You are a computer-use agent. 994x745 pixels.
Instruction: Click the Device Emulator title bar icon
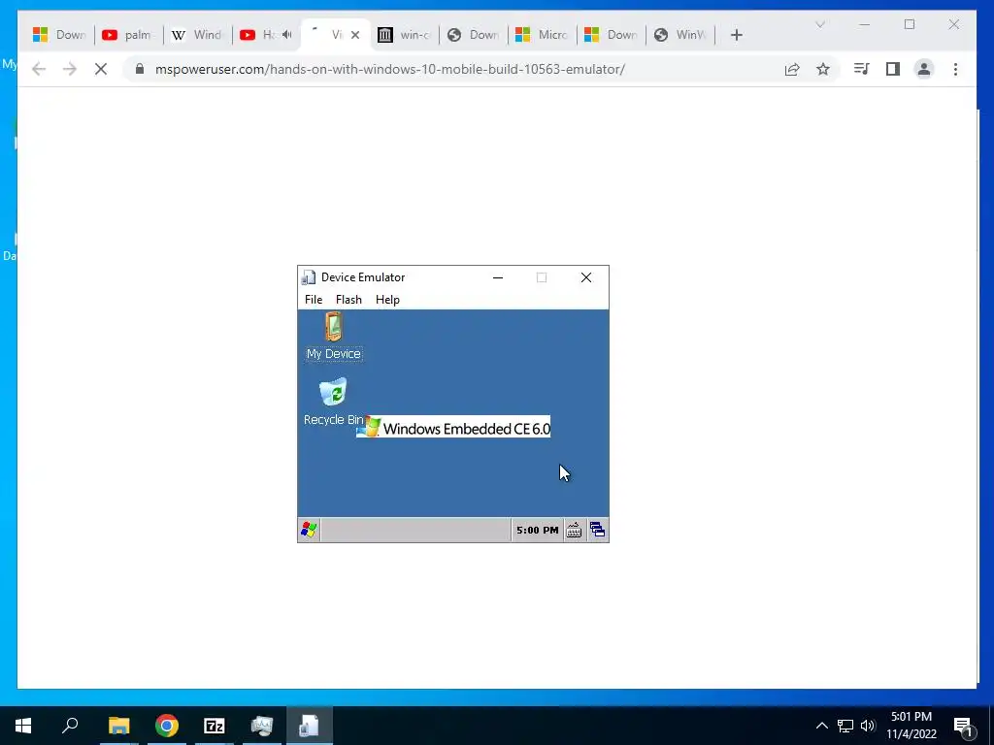(x=309, y=277)
